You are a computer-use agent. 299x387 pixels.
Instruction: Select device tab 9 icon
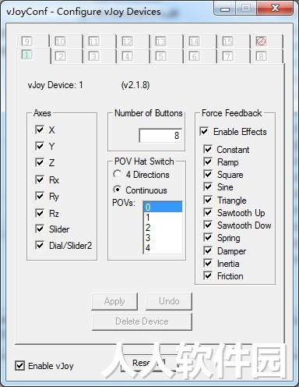pos(27,41)
